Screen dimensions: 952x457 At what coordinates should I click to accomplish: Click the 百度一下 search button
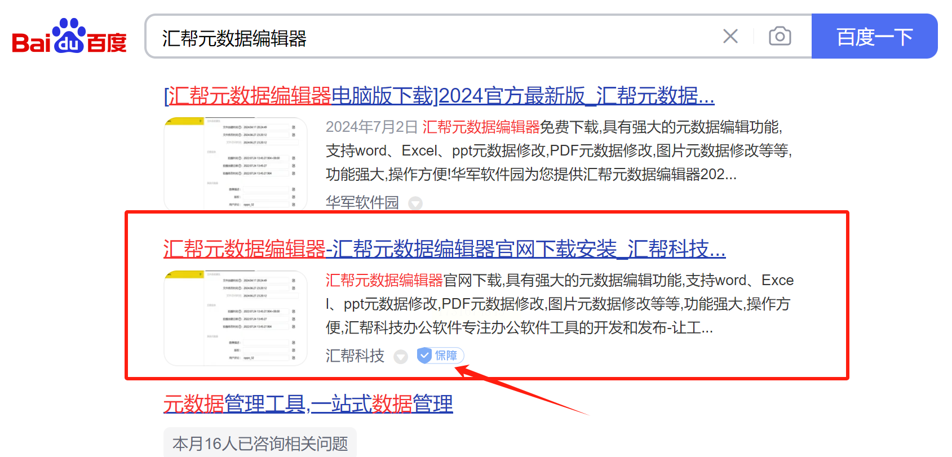pyautogui.click(x=874, y=37)
